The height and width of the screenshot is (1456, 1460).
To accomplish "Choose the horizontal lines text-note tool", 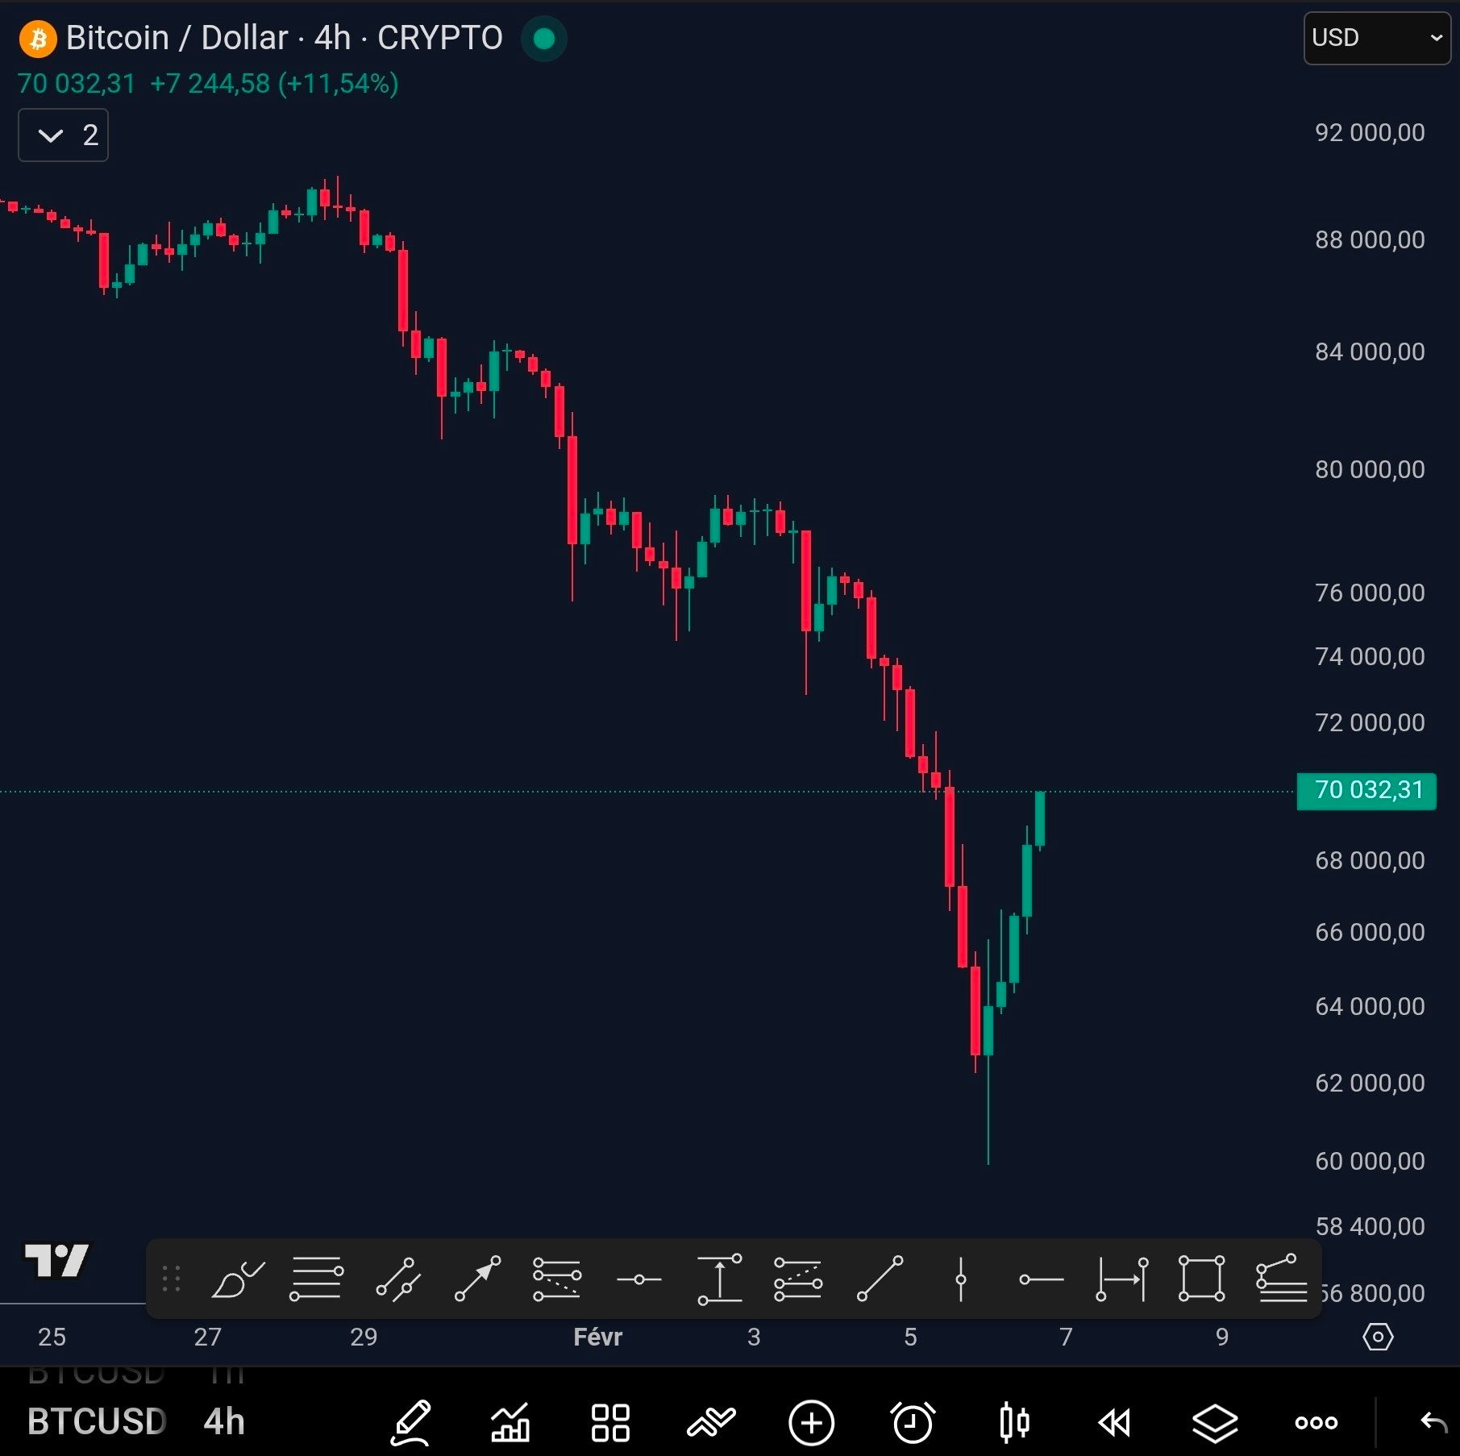I will click(x=316, y=1279).
